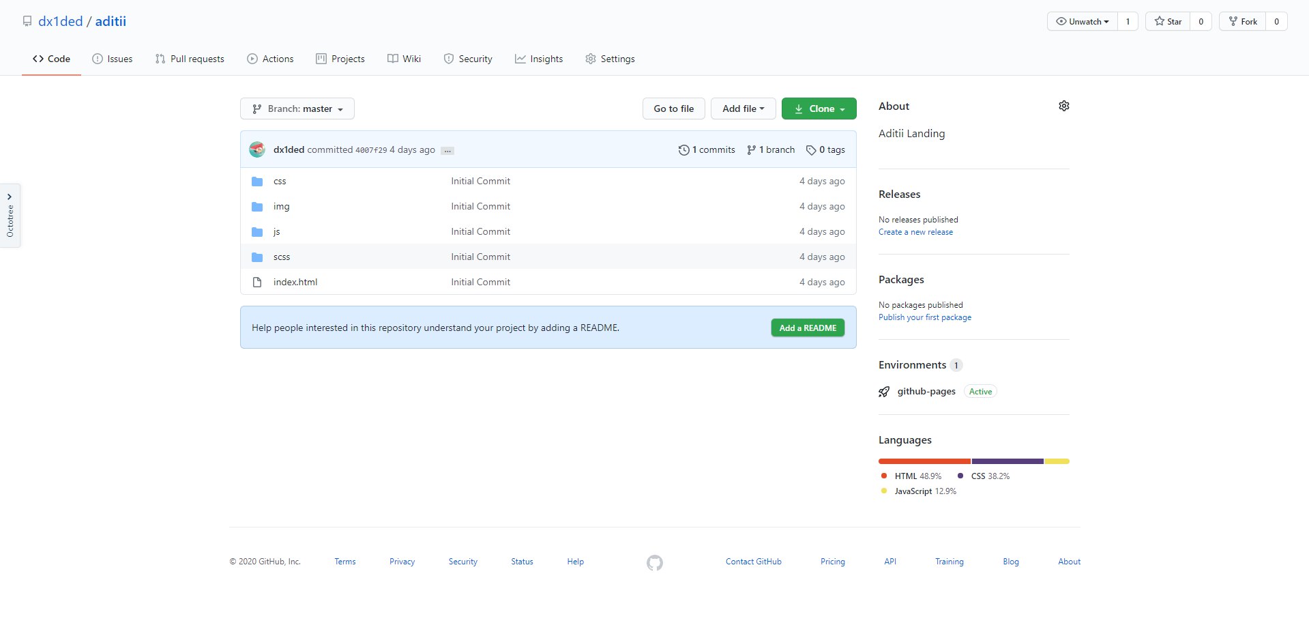Open the index.html file
The height and width of the screenshot is (621, 1309).
(295, 283)
